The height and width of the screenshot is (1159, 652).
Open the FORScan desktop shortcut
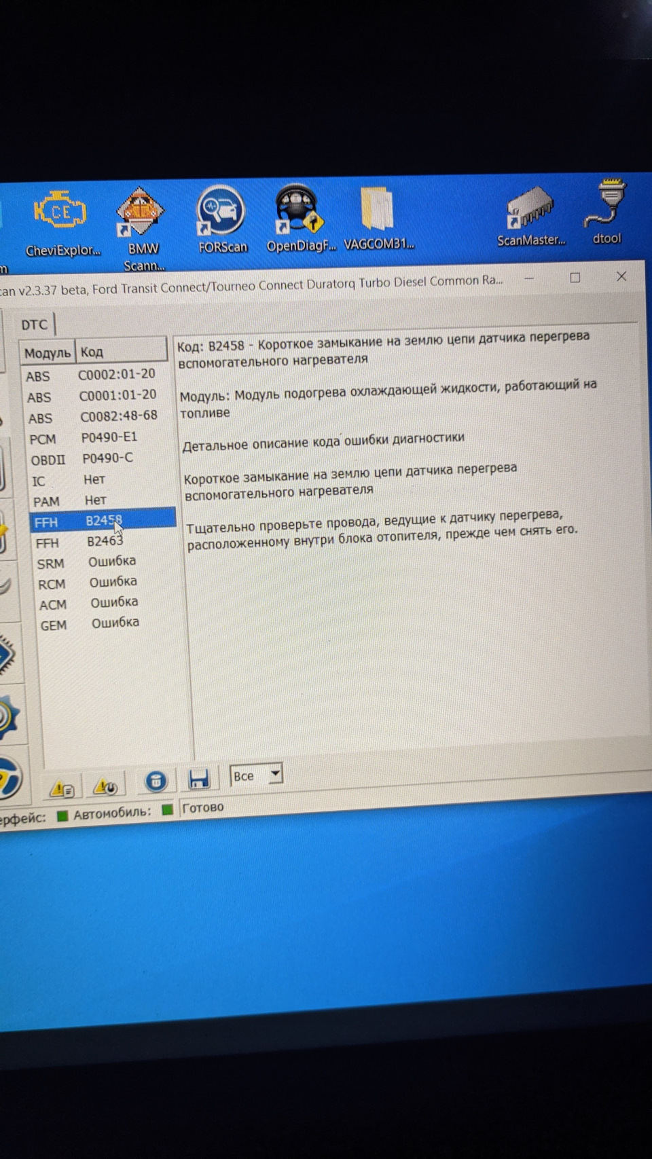(x=222, y=219)
